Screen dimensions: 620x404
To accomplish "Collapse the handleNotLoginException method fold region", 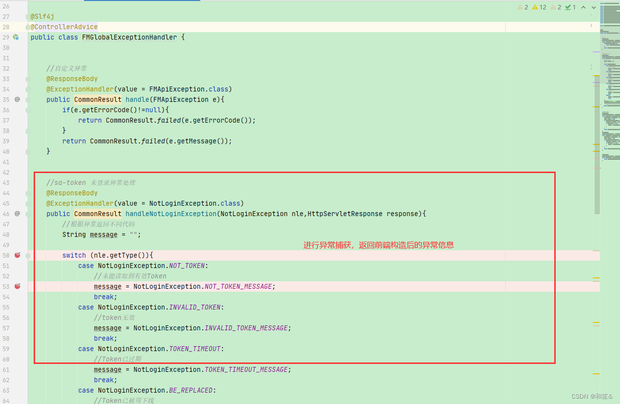I will [28, 214].
